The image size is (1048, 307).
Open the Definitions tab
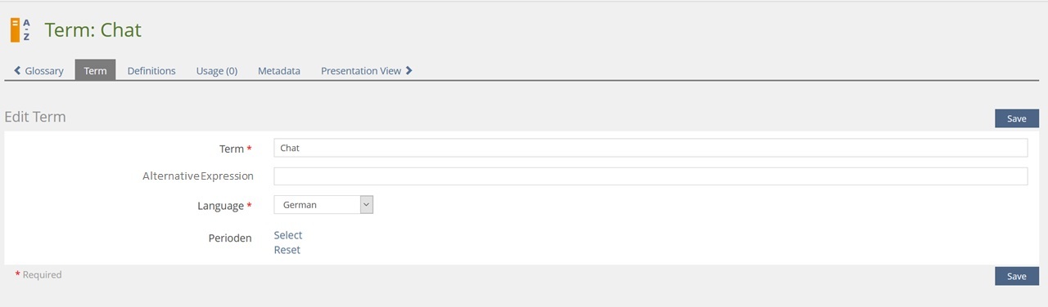(x=151, y=71)
